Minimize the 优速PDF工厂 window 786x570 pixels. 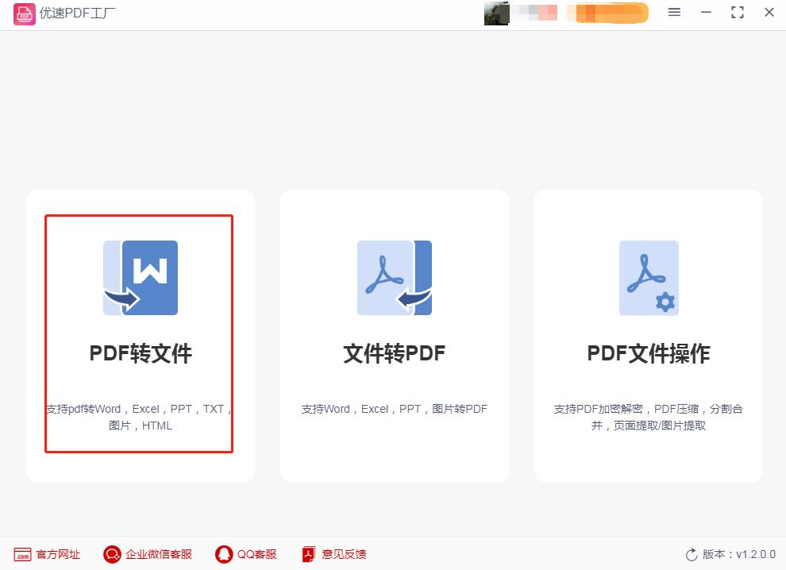(x=706, y=13)
